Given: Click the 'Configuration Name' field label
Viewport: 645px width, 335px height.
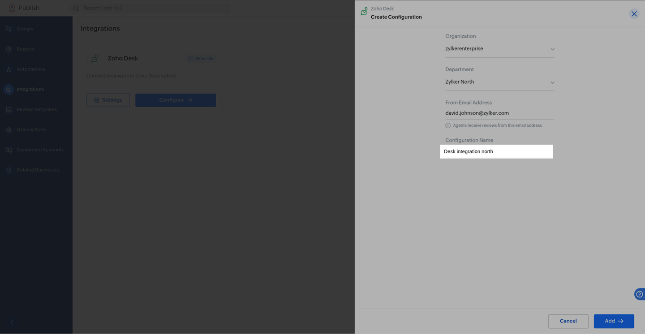Looking at the screenshot, I should 469,140.
